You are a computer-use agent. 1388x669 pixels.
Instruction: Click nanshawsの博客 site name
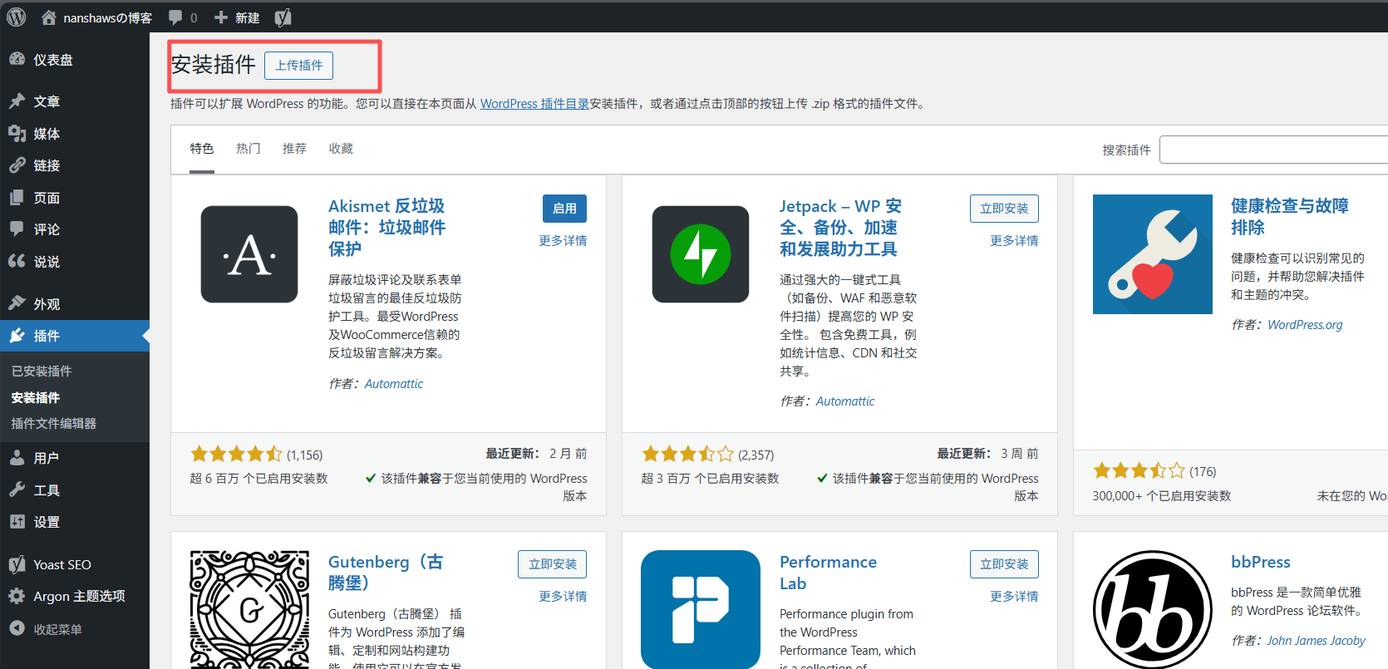click(108, 17)
